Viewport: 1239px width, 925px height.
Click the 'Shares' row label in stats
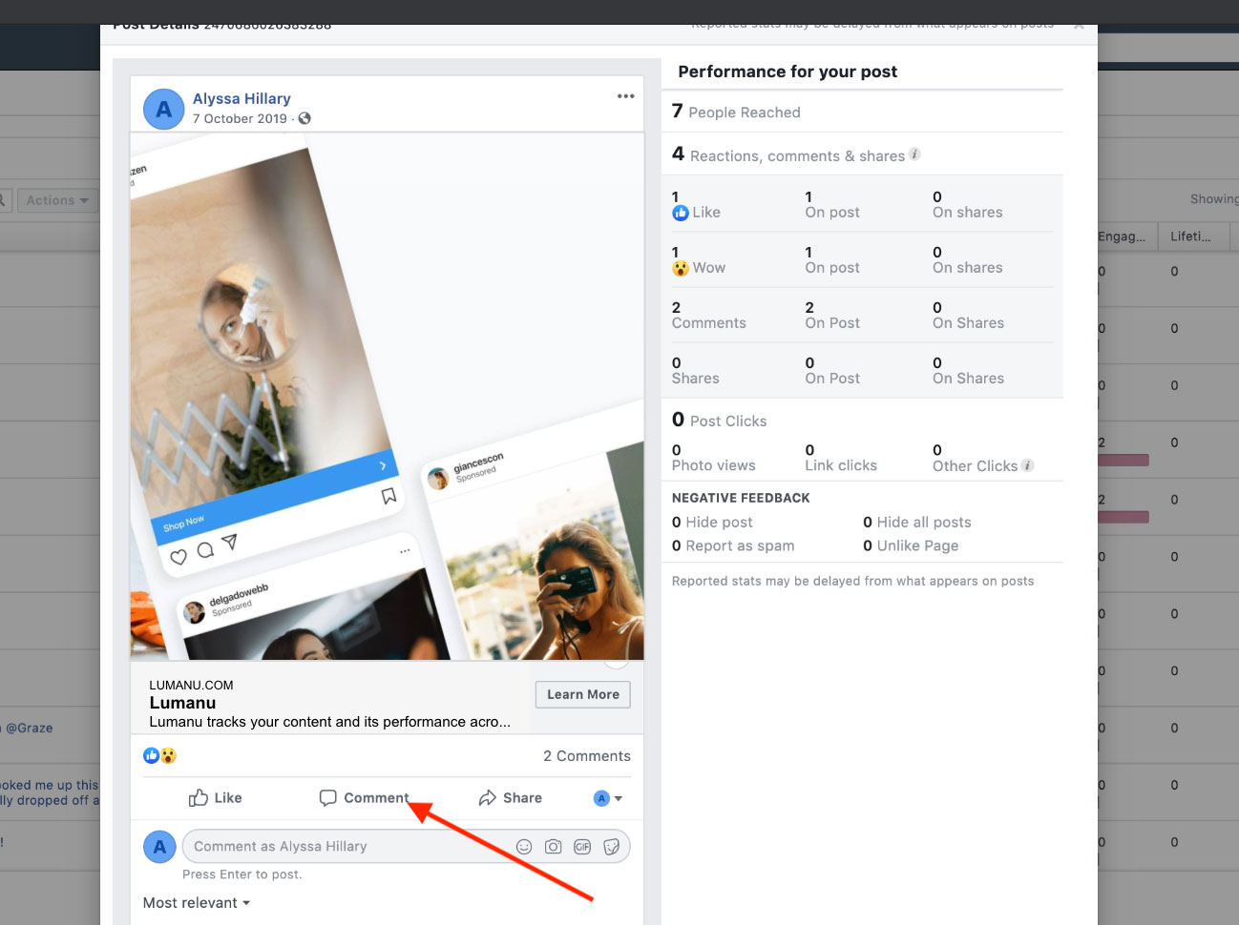click(x=696, y=379)
